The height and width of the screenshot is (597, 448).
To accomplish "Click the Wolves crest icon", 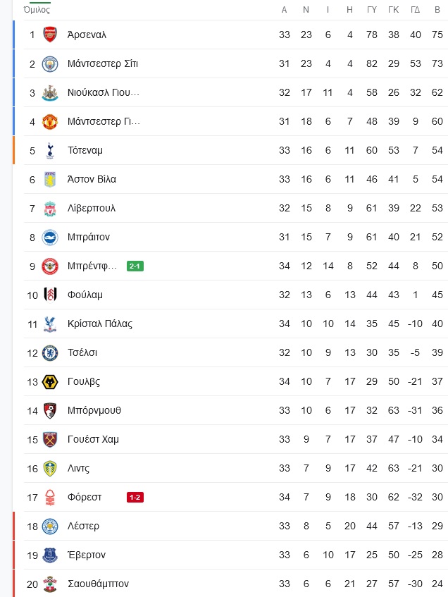I will [50, 382].
